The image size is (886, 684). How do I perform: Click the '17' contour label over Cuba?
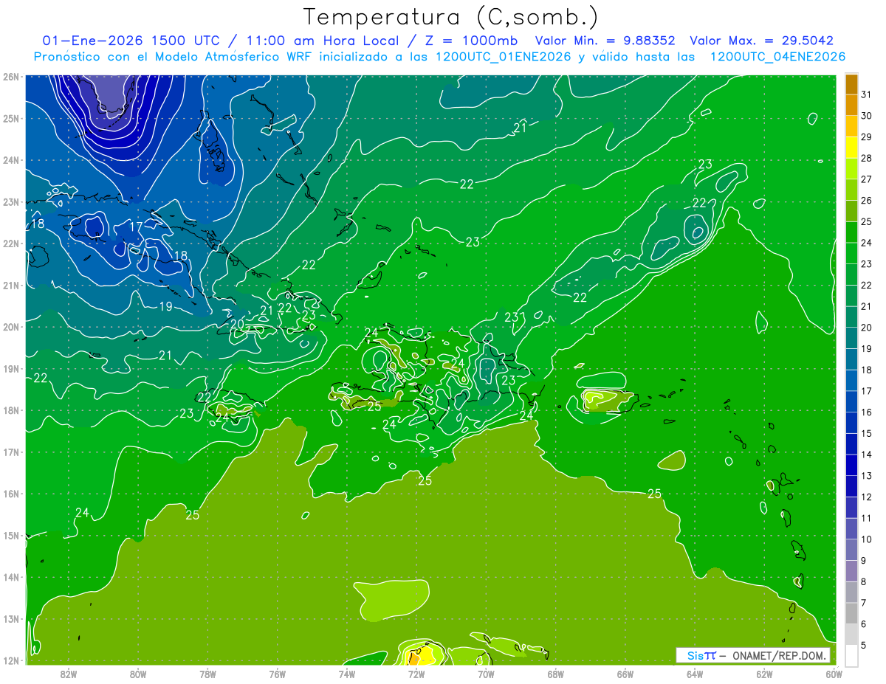136,227
